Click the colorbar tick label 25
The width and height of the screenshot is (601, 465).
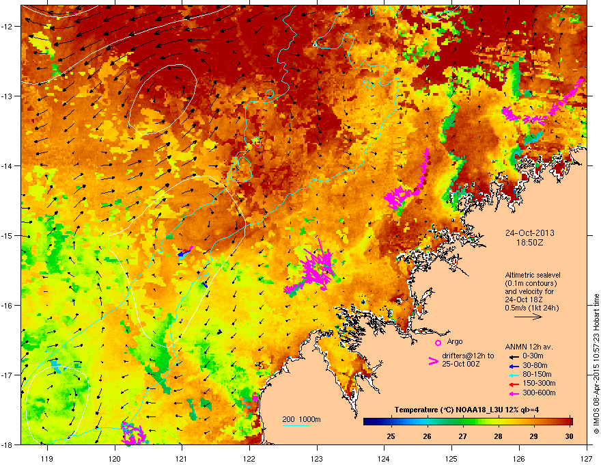[x=391, y=436]
